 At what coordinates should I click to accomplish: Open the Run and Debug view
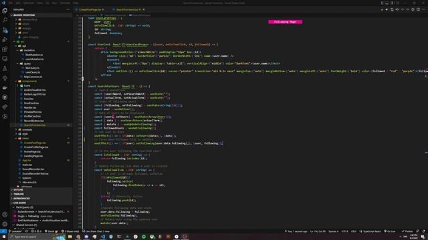click(5, 39)
